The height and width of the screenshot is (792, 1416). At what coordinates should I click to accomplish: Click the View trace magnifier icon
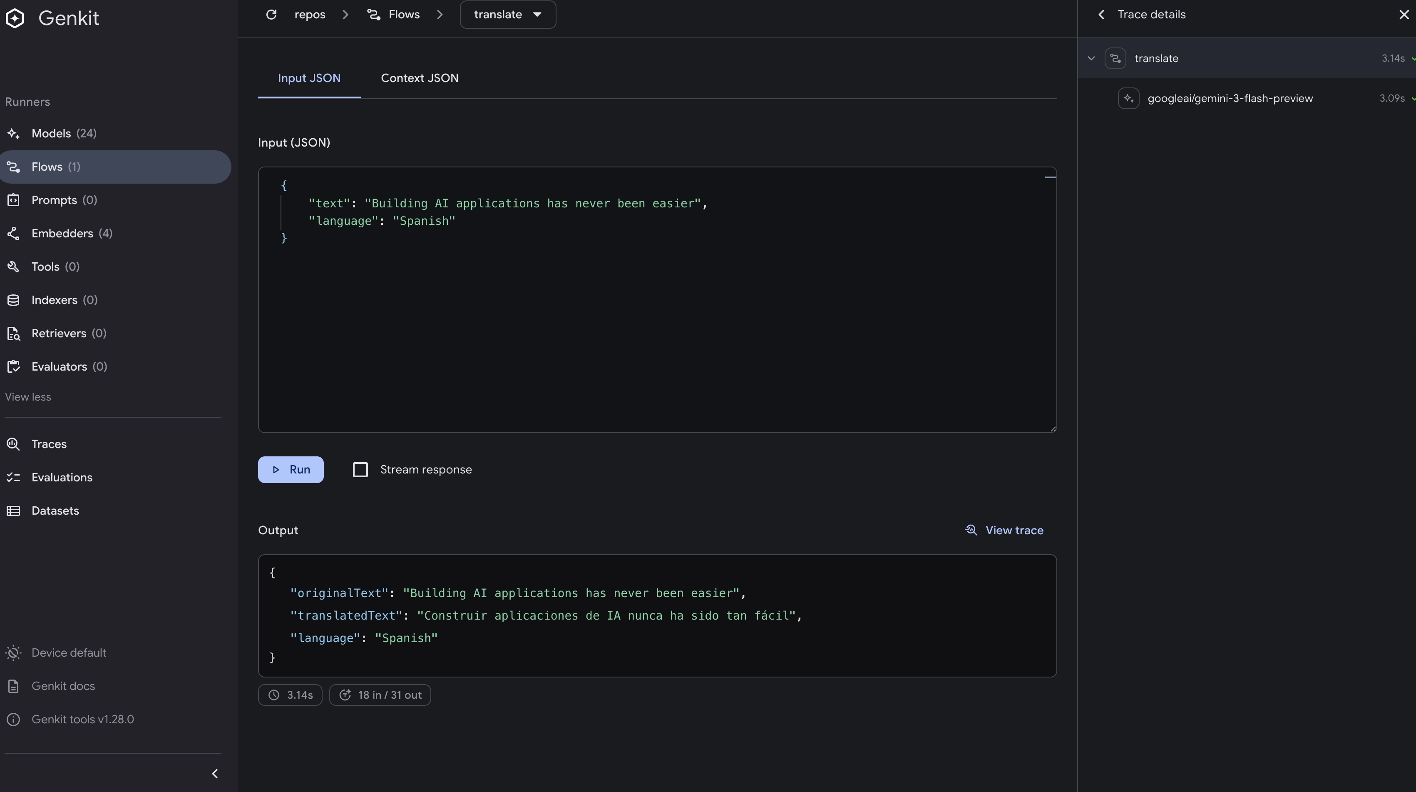[971, 530]
